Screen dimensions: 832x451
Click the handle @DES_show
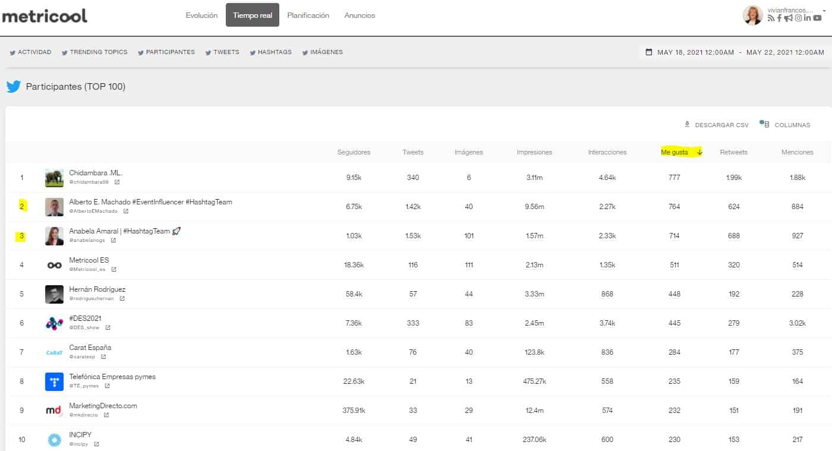pos(84,328)
